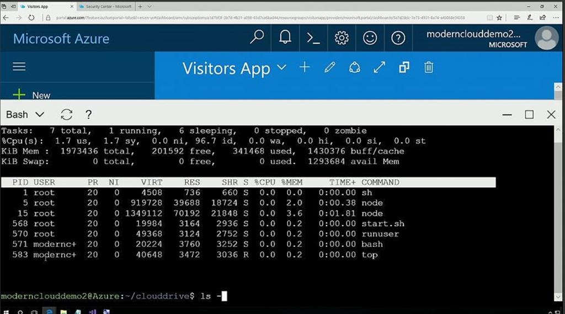Edit dashboard with pencil icon
Viewport: 565px width, 314px height.
click(x=330, y=67)
